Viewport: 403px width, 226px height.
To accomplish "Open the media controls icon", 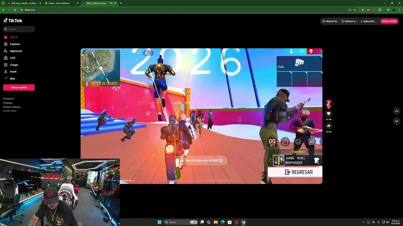I will (x=388, y=10).
